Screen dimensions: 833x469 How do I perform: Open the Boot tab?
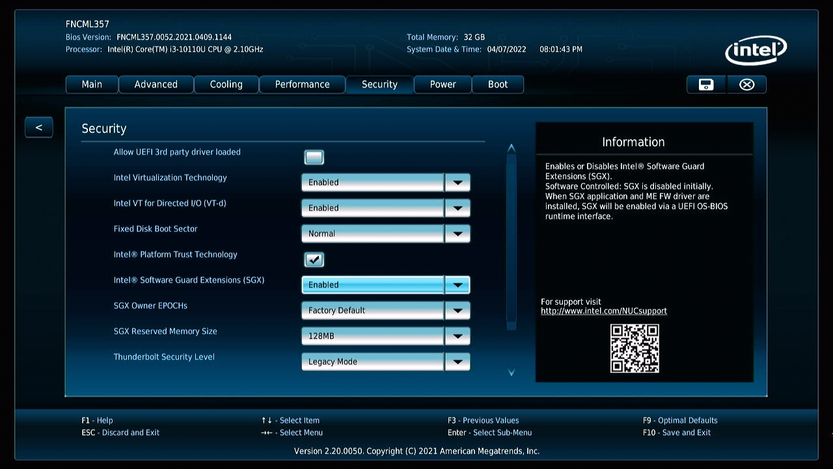497,84
